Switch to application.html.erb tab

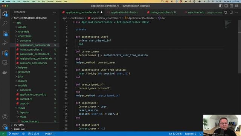pyautogui.click(x=123, y=12)
